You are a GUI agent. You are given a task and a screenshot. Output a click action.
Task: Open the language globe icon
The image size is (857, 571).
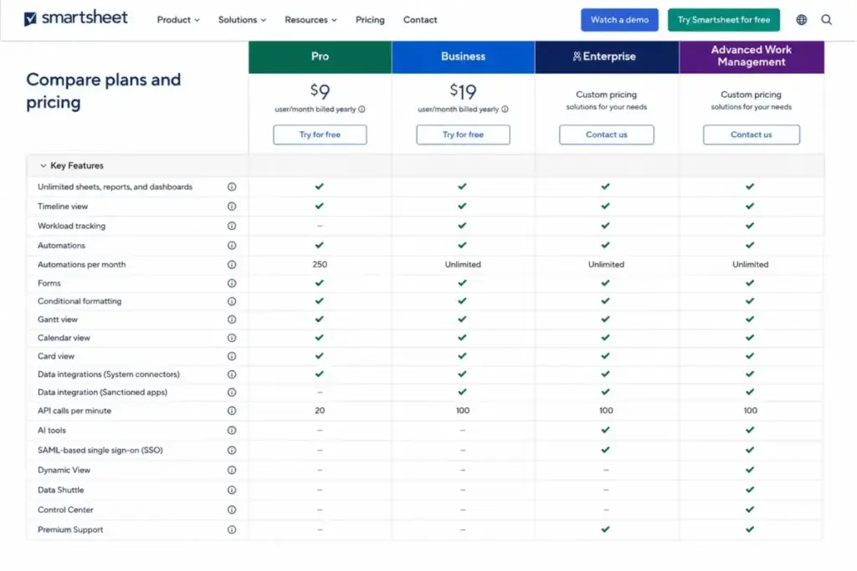coord(801,20)
